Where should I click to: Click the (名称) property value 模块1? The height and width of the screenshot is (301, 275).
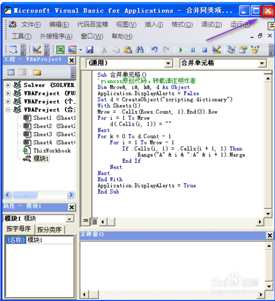[50, 240]
